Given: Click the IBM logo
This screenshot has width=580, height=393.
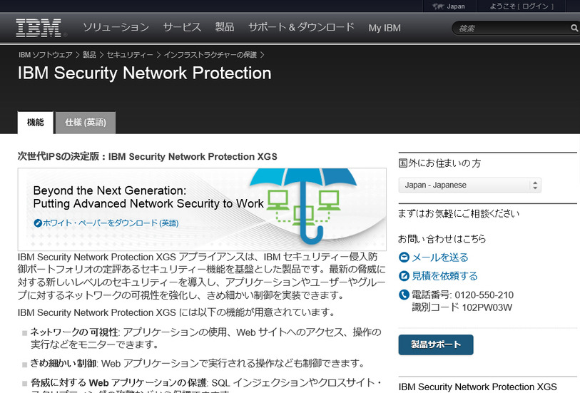Looking at the screenshot, I should pyautogui.click(x=39, y=28).
